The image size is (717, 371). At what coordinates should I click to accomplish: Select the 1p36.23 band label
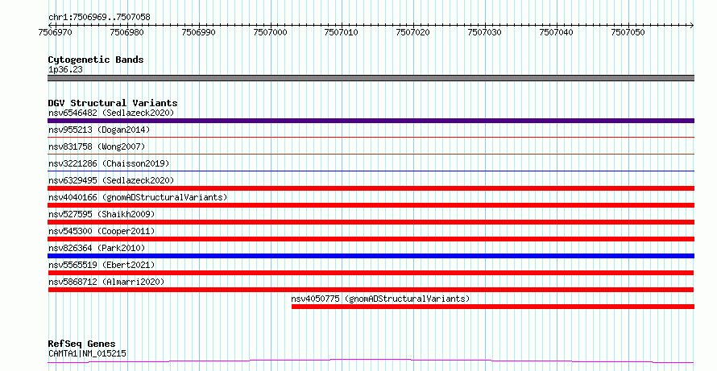click(65, 69)
